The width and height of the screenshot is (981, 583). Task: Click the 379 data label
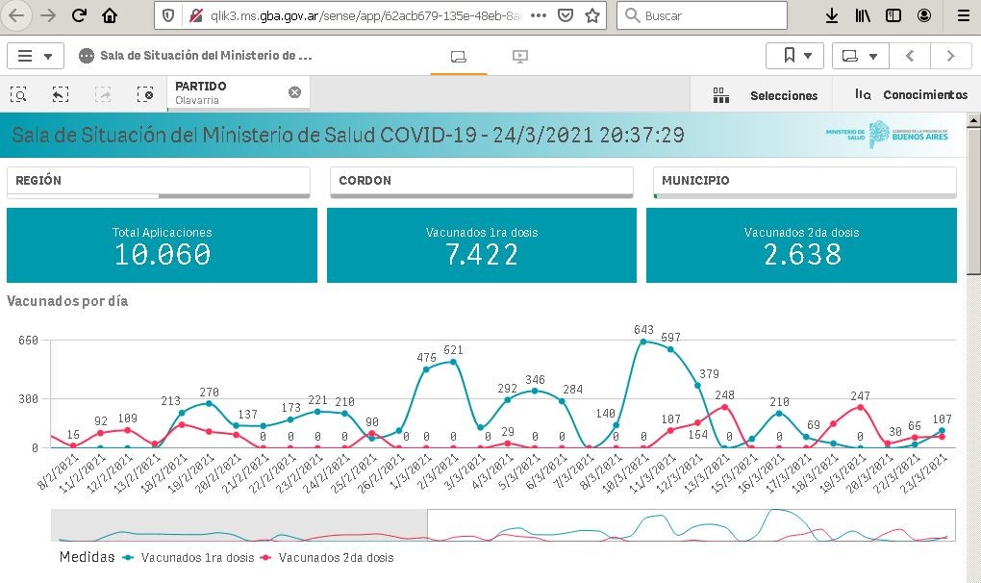tap(709, 373)
